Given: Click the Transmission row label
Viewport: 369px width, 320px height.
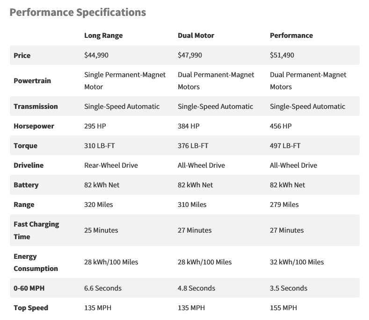Looking at the screenshot, I should 36,107.
